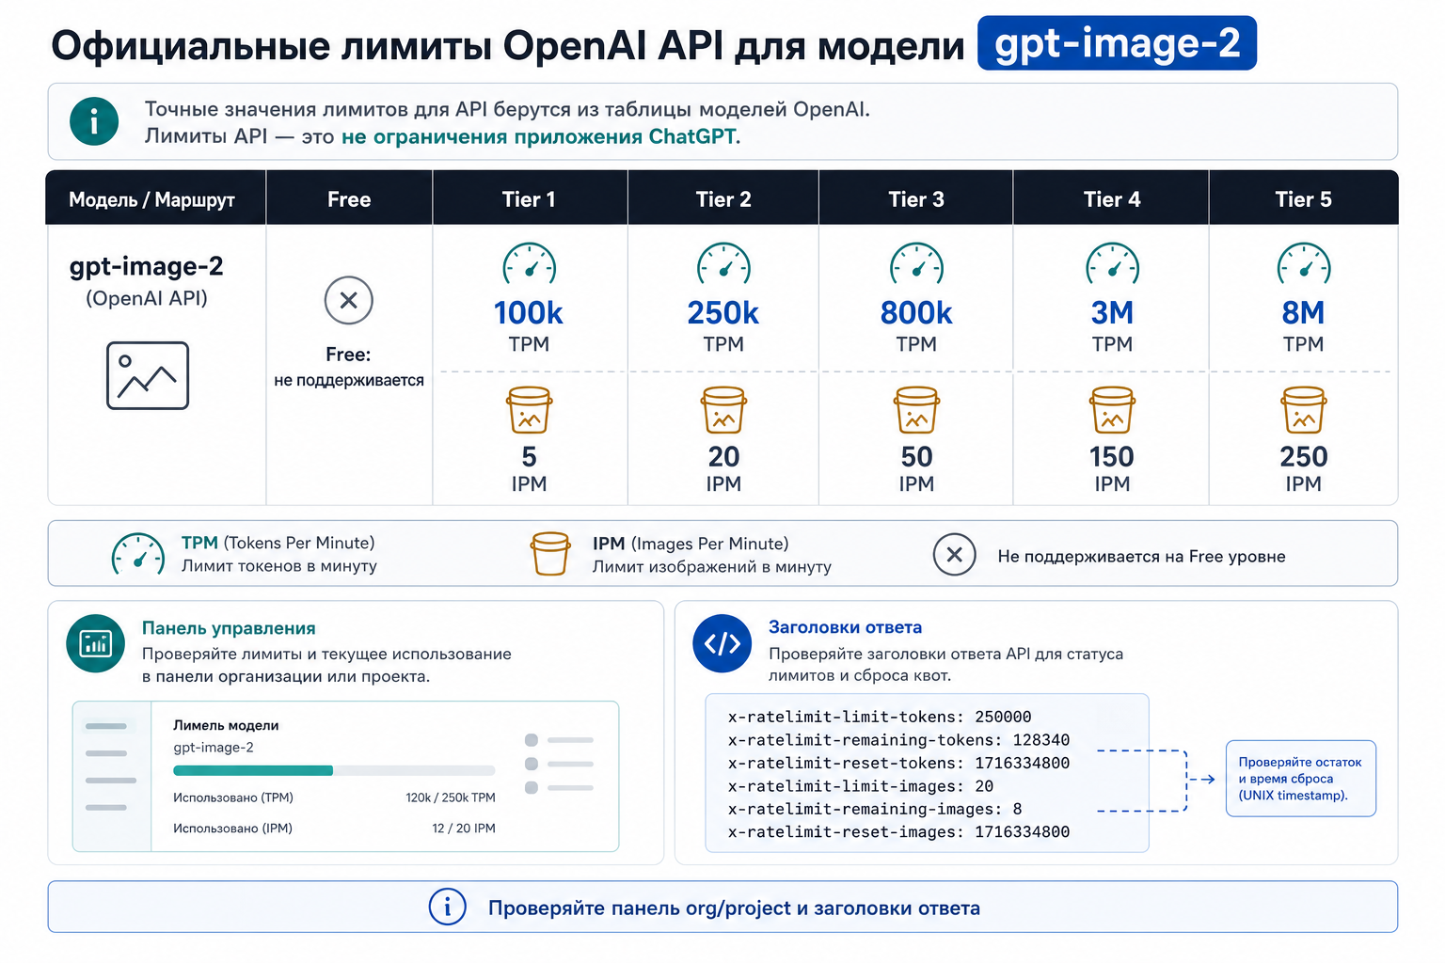Click the Tier 5 TPM gauge icon
The width and height of the screenshot is (1445, 963).
click(1303, 265)
